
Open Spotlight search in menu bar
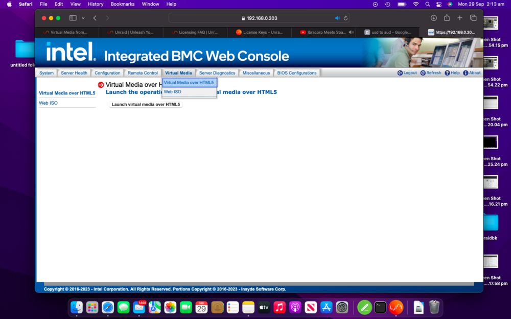click(428, 4)
